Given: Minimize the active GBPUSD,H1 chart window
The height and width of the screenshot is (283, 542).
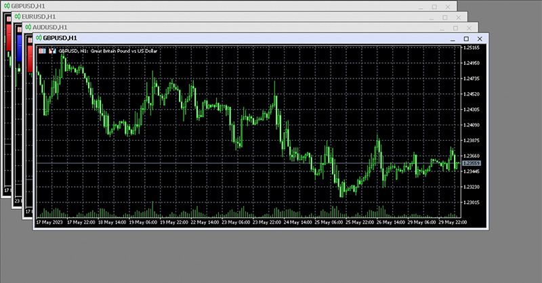Looking at the screenshot, I should 452,39.
